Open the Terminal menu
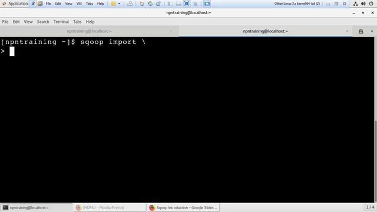 click(x=61, y=22)
